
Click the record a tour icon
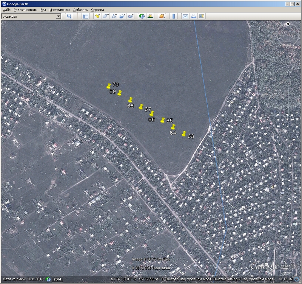click(x=131, y=16)
